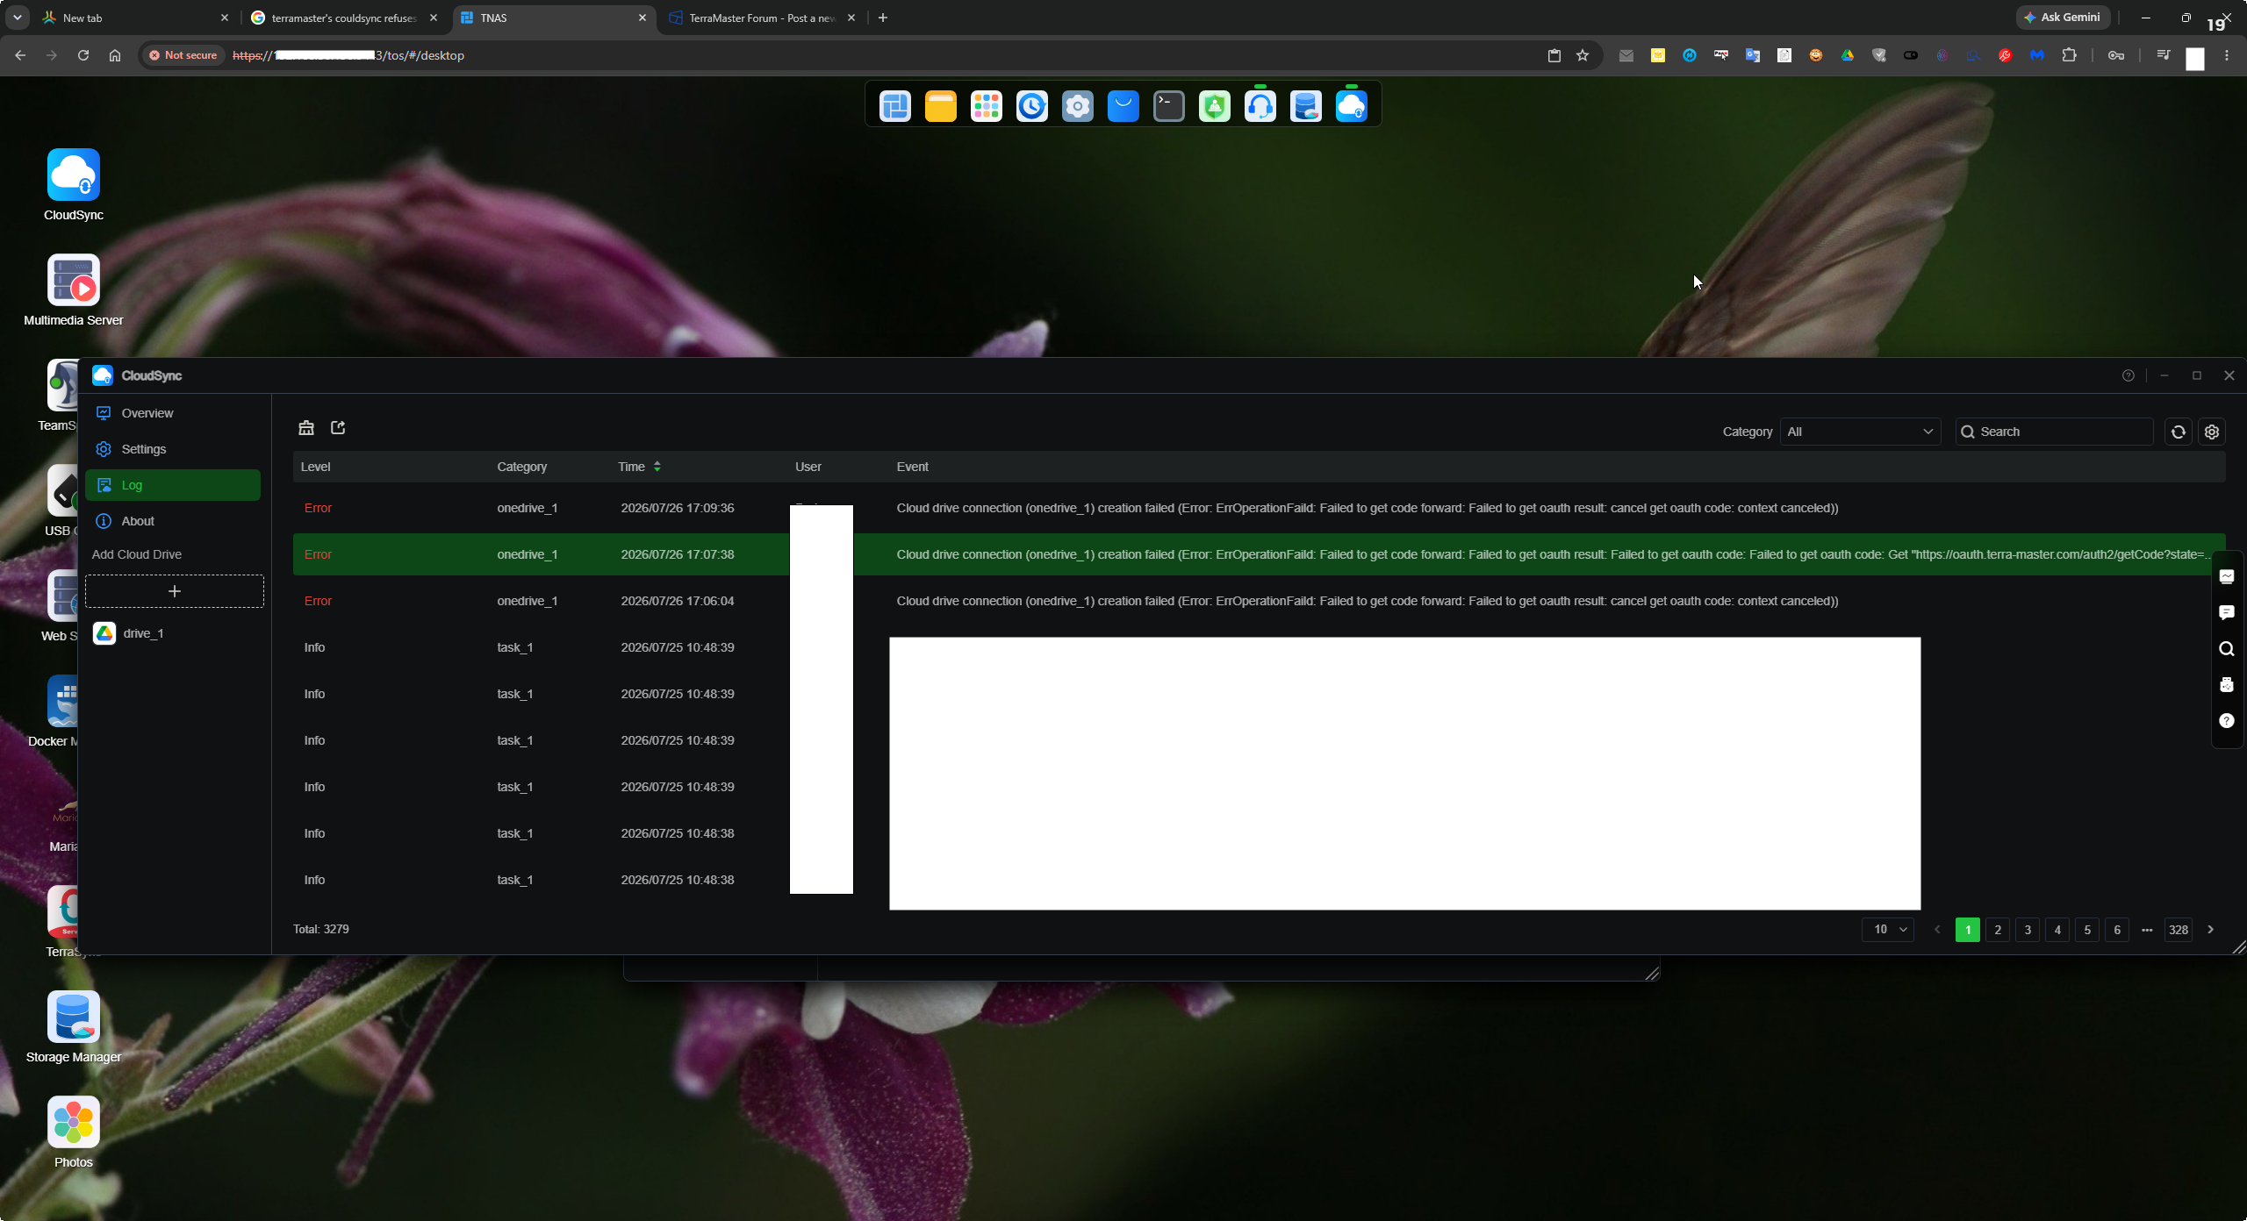
Task: Click the clear log icon above the table
Action: [305, 428]
